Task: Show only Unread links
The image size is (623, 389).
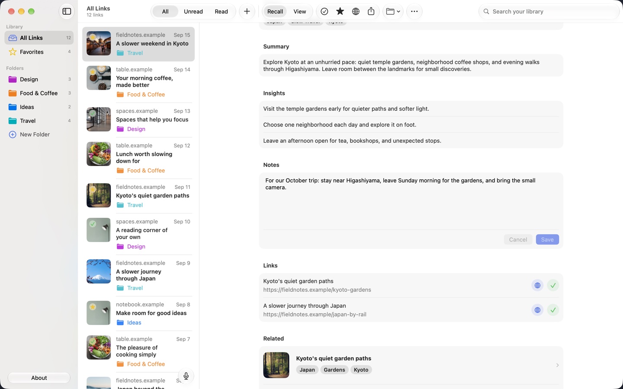Action: pyautogui.click(x=193, y=12)
